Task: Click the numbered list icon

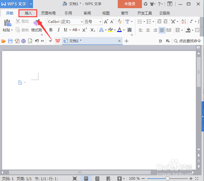Action: [149, 21]
